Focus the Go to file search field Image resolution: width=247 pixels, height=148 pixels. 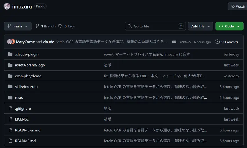(x=155, y=26)
